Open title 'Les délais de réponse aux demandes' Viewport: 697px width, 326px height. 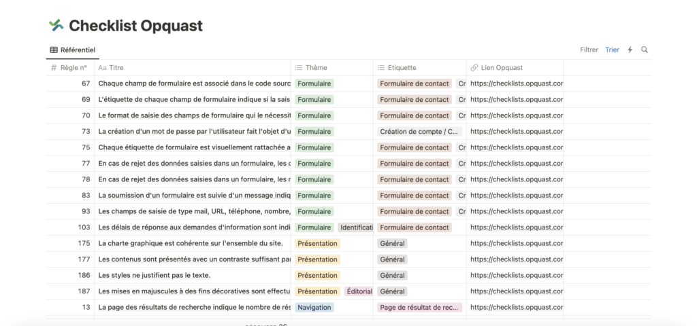[194, 227]
